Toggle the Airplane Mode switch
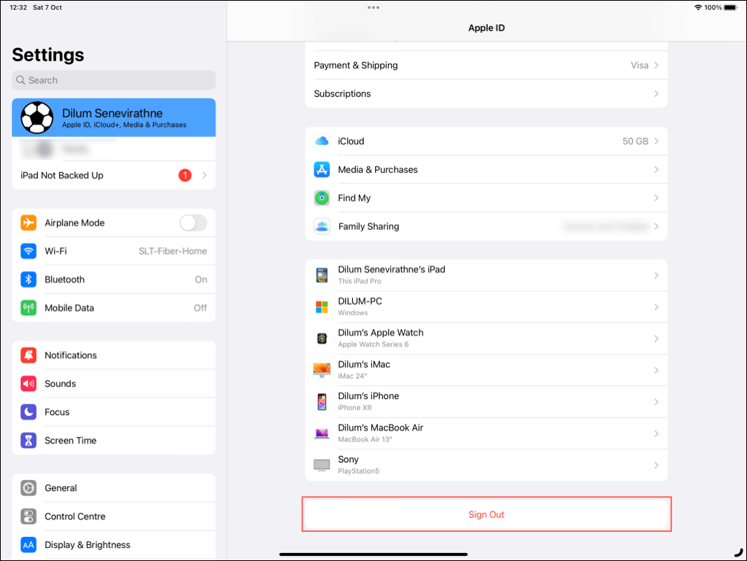 193,223
